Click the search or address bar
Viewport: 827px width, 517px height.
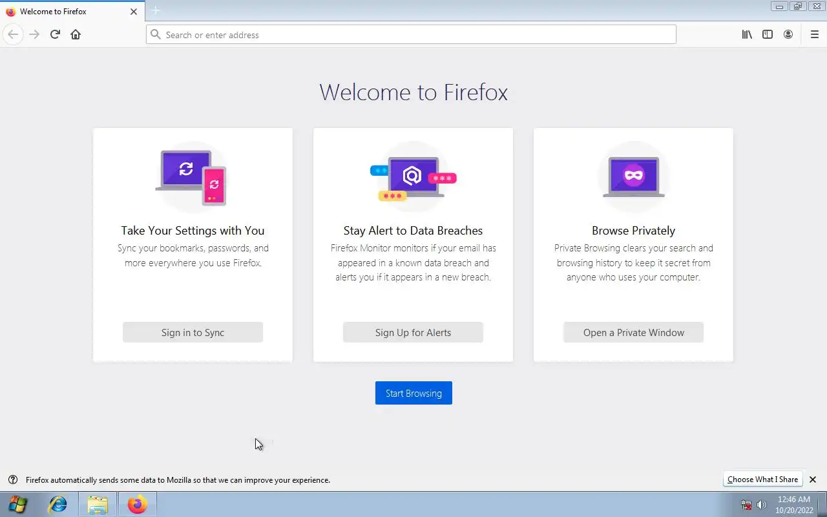[x=411, y=34]
